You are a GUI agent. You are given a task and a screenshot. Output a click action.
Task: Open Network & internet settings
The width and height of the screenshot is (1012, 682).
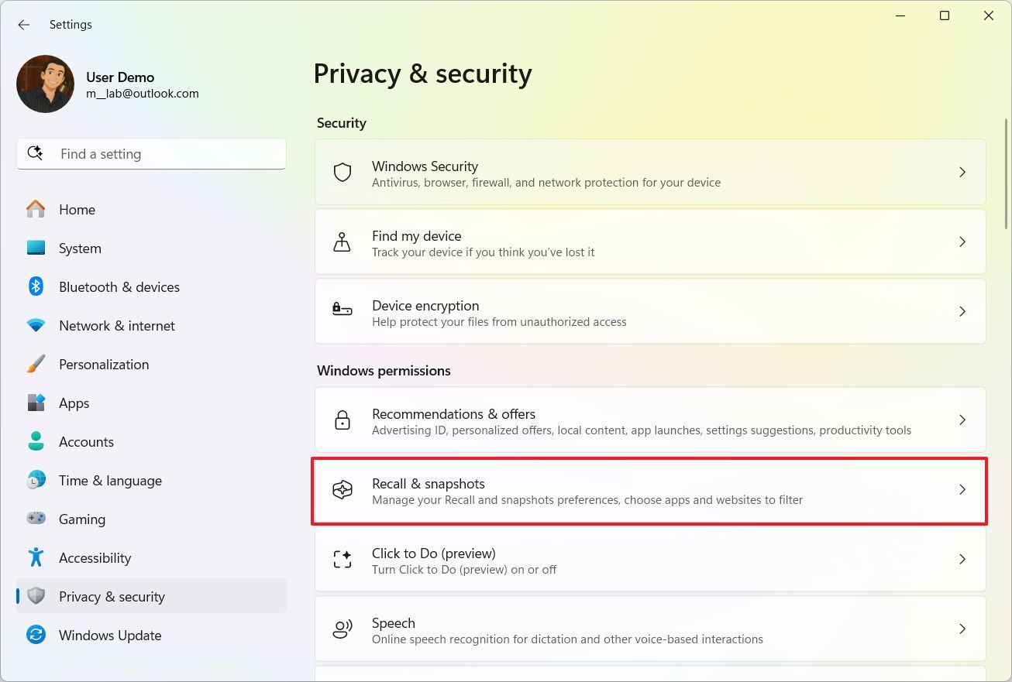coord(117,326)
